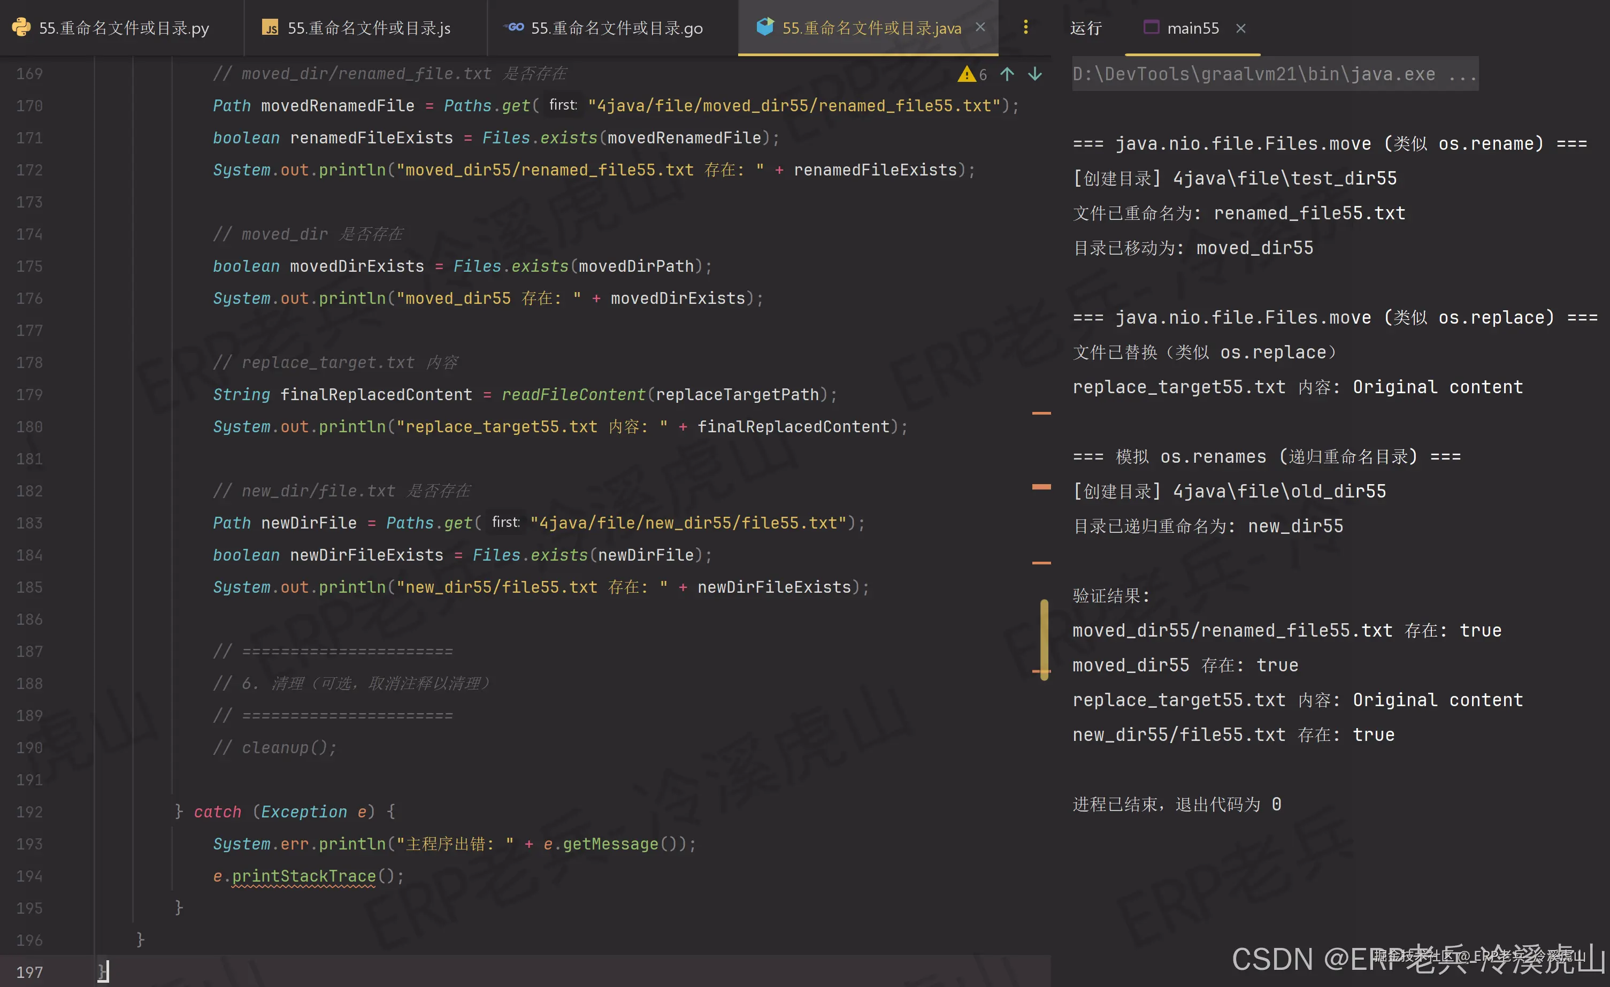This screenshot has height=987, width=1610.
Task: Open the 55.重命名文件或目录.js tab
Action: click(x=369, y=28)
